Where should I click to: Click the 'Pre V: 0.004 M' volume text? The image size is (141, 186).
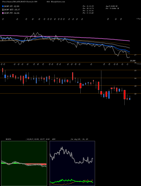112,8
